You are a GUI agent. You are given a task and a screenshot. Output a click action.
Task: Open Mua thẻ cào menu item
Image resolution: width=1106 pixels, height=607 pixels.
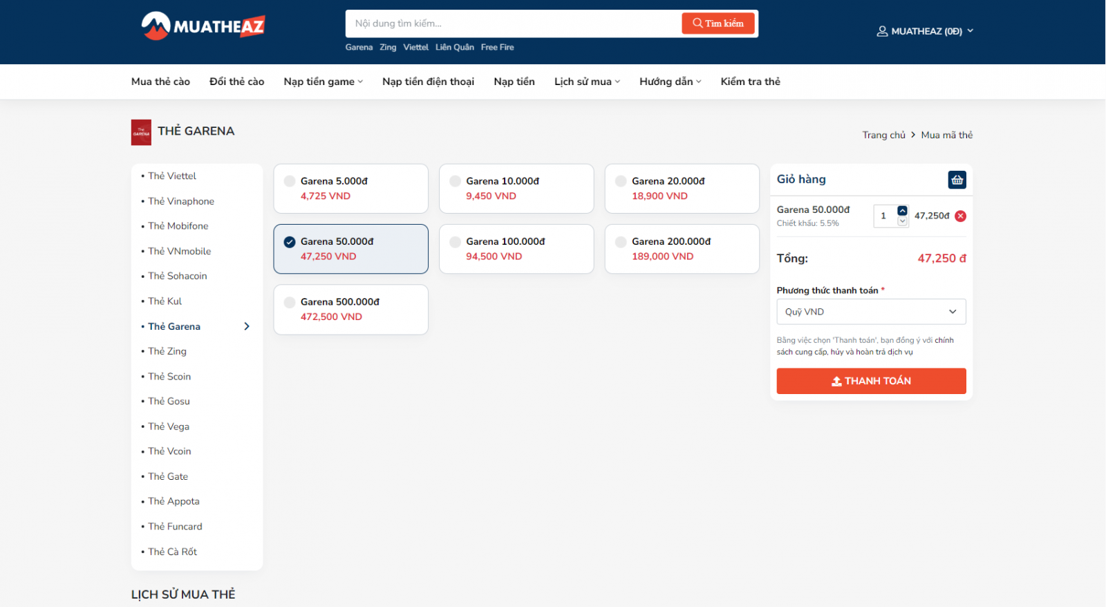[x=160, y=82]
